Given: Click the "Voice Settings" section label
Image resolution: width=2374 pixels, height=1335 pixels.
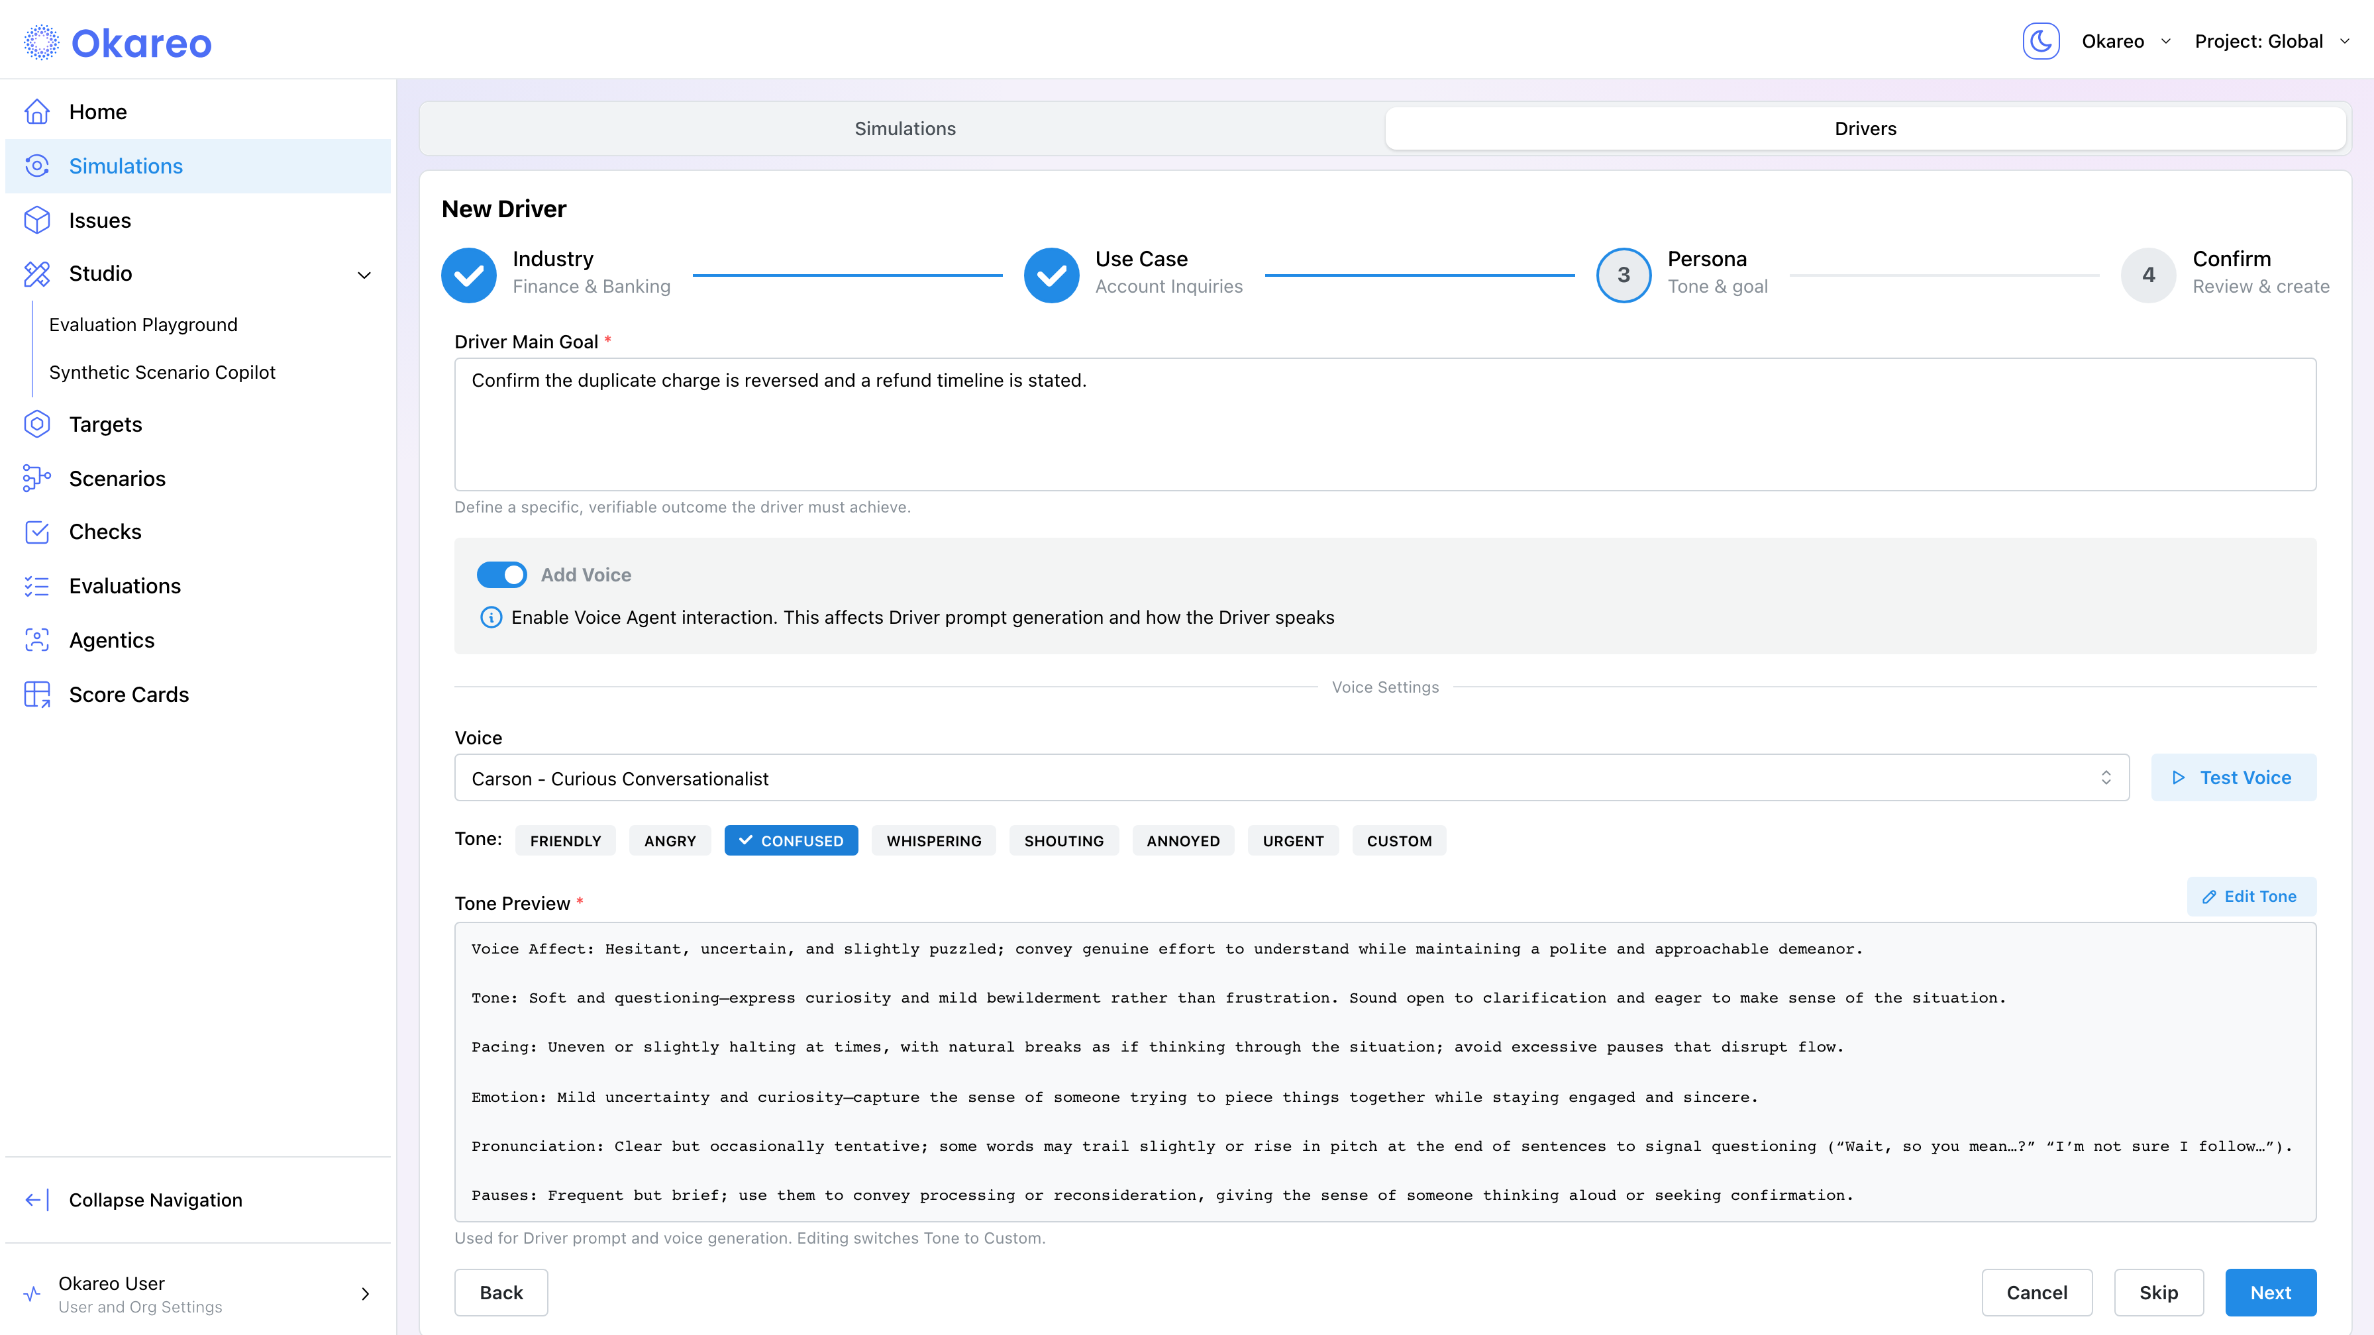Looking at the screenshot, I should pyautogui.click(x=1385, y=687).
